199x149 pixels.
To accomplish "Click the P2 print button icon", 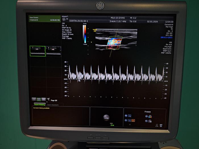I will tap(126, 116).
